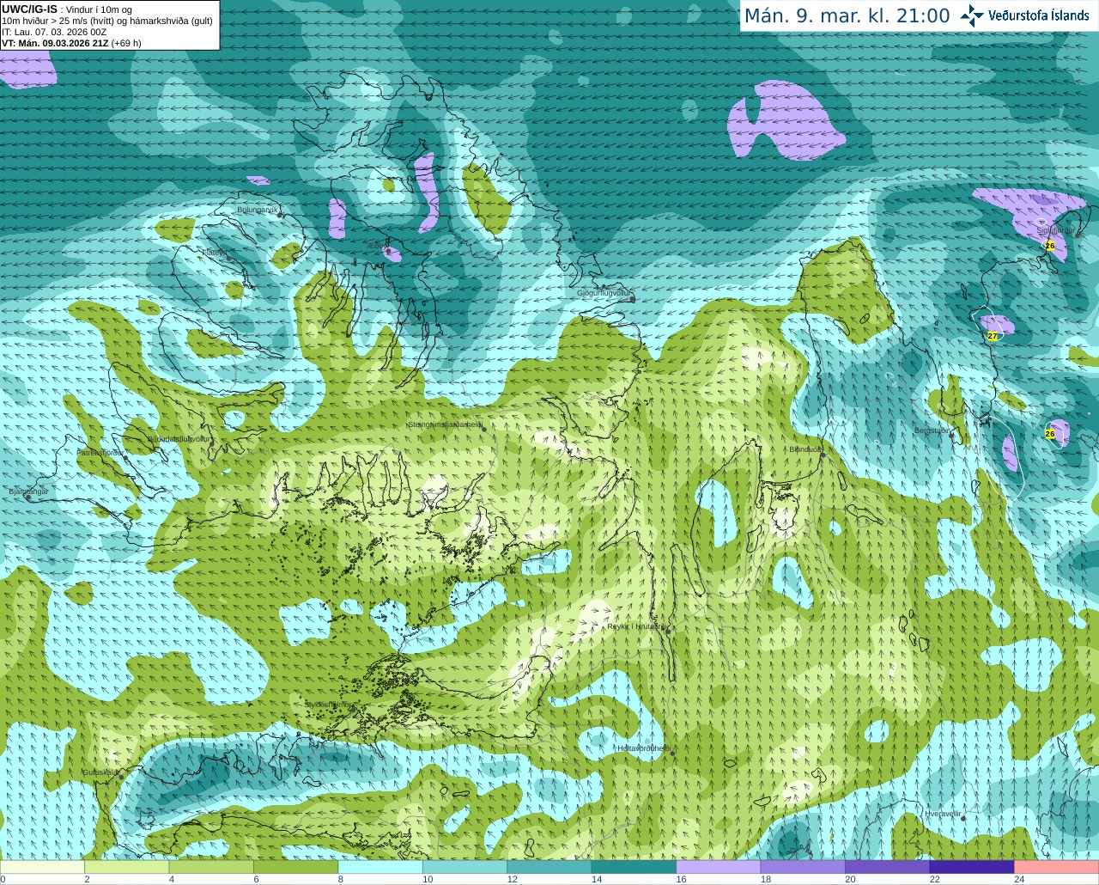Click the Patreksfjörður station label
The image size is (1099, 885).
[x=100, y=452]
